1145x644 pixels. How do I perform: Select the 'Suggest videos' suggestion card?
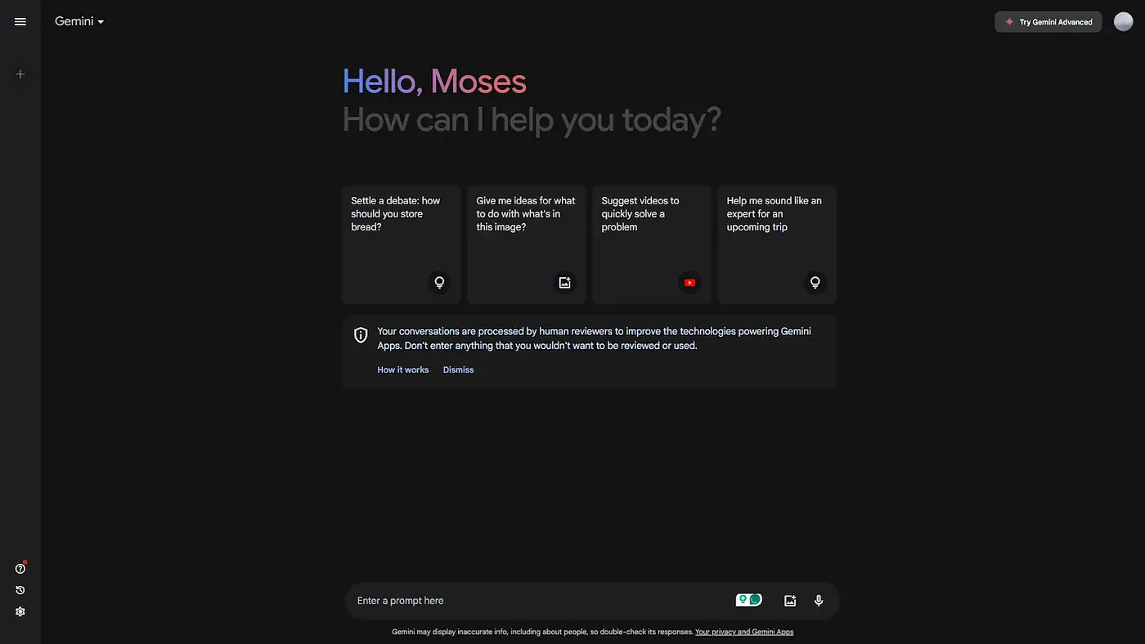tap(652, 244)
